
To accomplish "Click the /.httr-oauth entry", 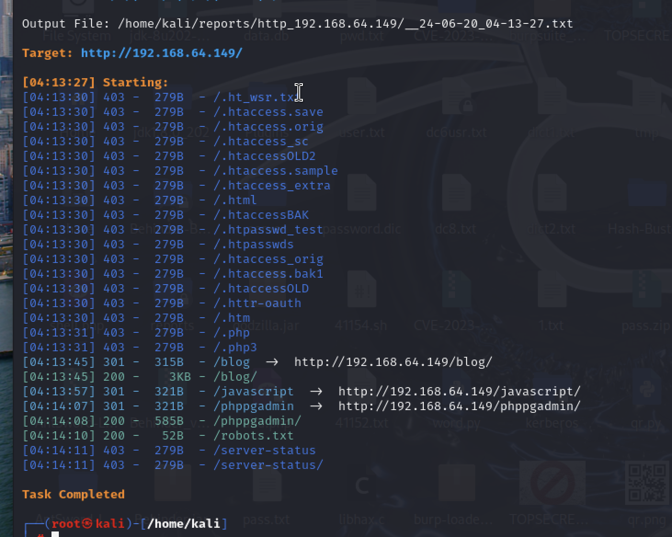I will click(257, 303).
